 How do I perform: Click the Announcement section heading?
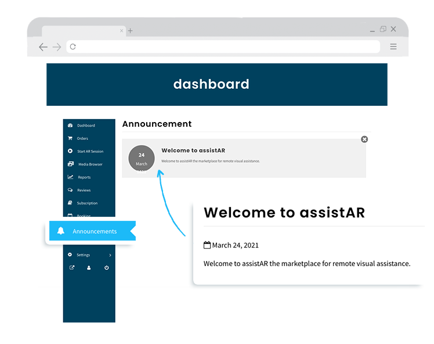(x=157, y=124)
